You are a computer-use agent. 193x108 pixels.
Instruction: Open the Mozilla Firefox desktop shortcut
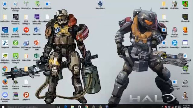(x=5, y=82)
